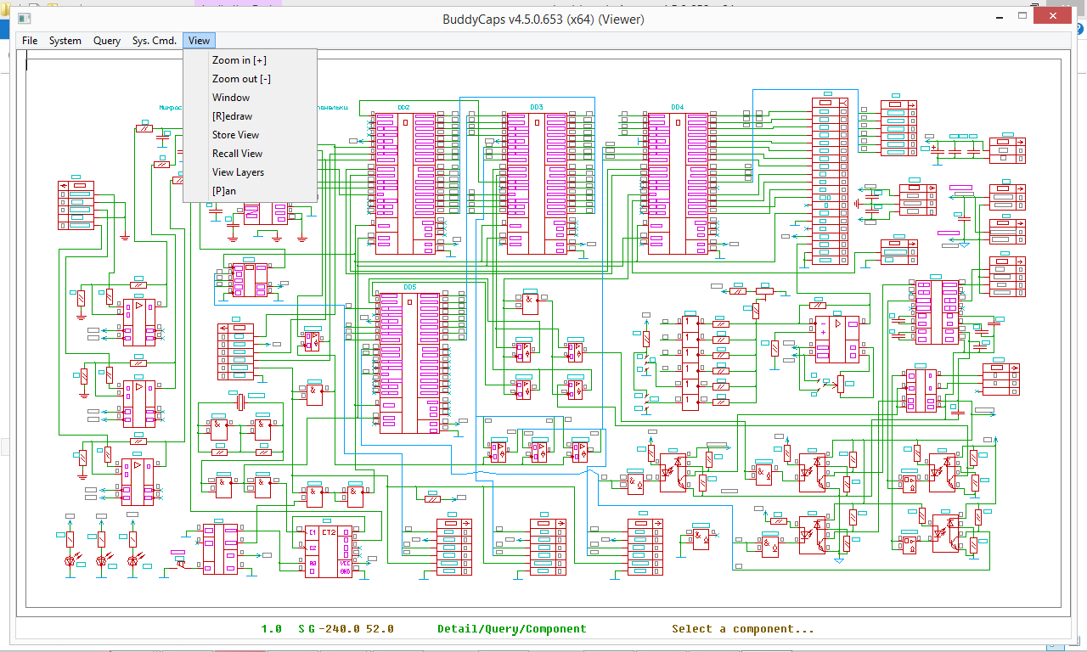Pick the DD2 chip in the schematic
Screen dimensions: 1087x652
point(405,182)
